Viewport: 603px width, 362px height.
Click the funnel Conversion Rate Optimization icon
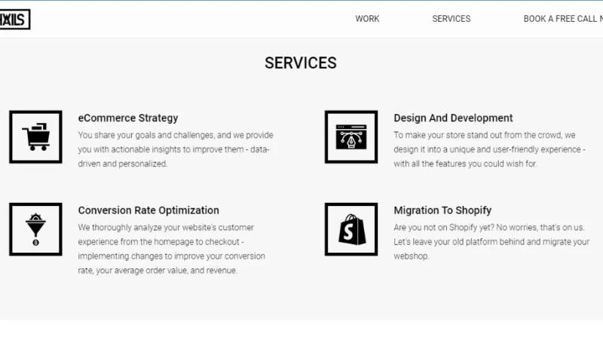click(x=35, y=229)
